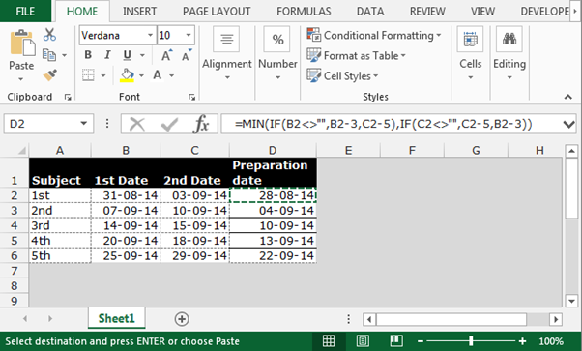The image size is (582, 351).
Task: Click the zoom slider handle
Action: point(471,341)
